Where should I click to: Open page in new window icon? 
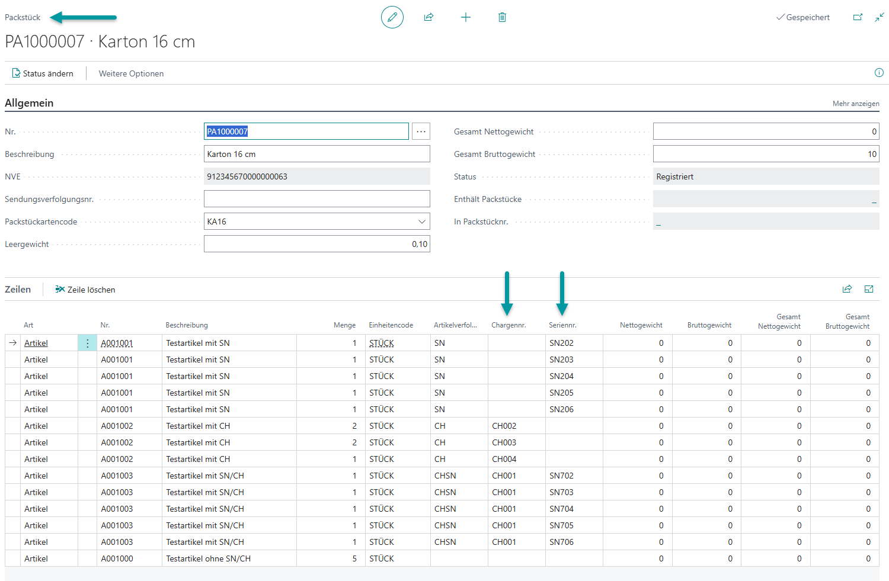tap(858, 17)
